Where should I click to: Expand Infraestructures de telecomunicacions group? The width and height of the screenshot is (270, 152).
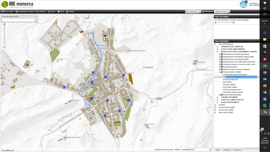(x=220, y=54)
